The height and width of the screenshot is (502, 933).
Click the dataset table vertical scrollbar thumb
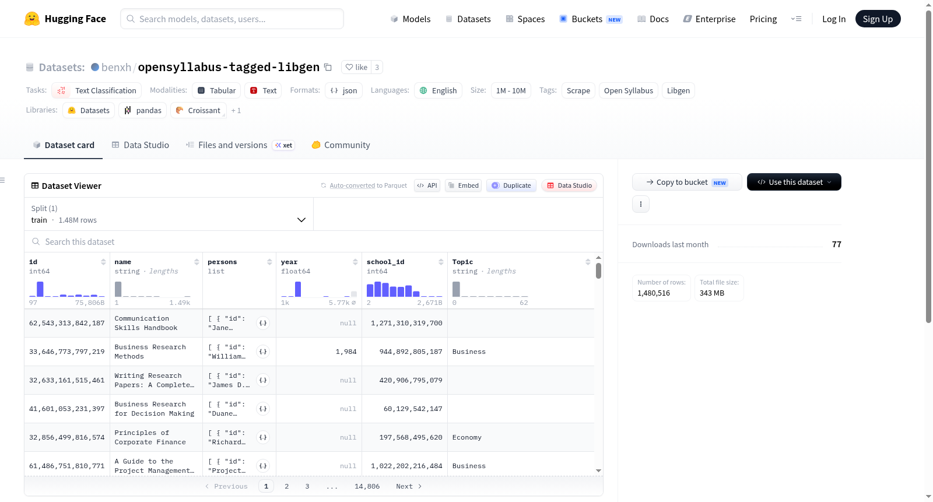click(598, 271)
